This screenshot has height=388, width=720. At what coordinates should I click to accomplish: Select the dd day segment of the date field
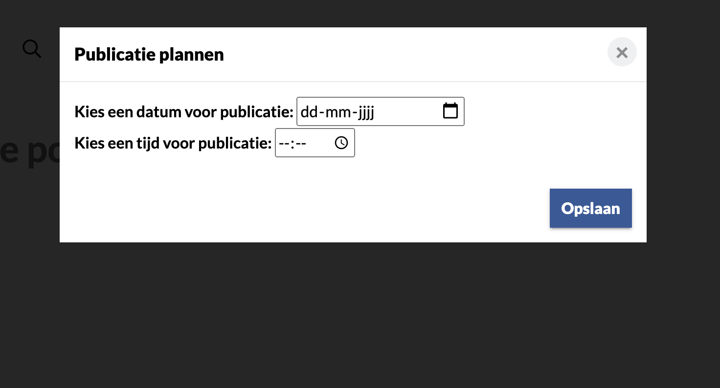(309, 112)
